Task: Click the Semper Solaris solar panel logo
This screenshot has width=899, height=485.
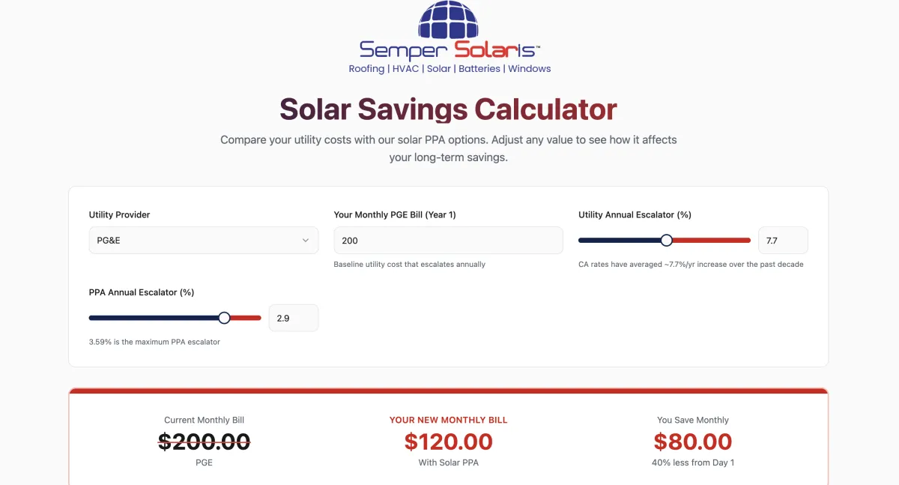Action: [449, 19]
